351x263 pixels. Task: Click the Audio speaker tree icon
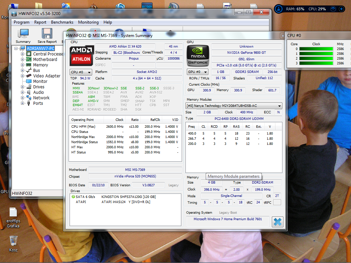click(x=29, y=92)
